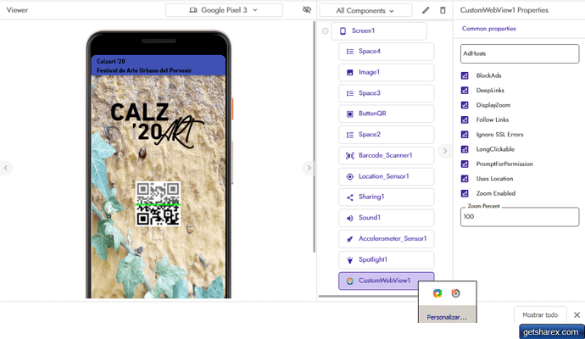Rename component with the pencil icon
This screenshot has width=585, height=339.
pyautogui.click(x=426, y=10)
